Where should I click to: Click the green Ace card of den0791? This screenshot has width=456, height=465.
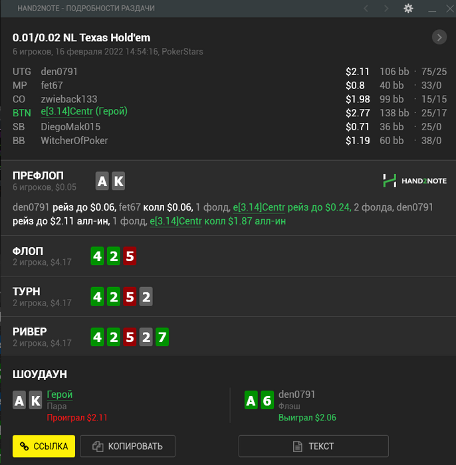(x=251, y=400)
